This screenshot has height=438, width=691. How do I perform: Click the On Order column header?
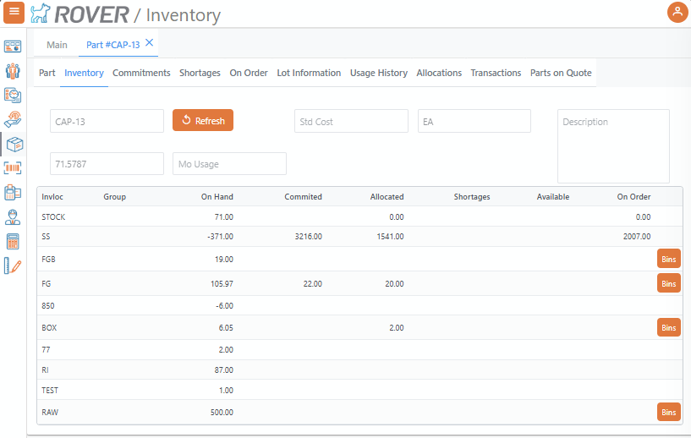coord(633,197)
